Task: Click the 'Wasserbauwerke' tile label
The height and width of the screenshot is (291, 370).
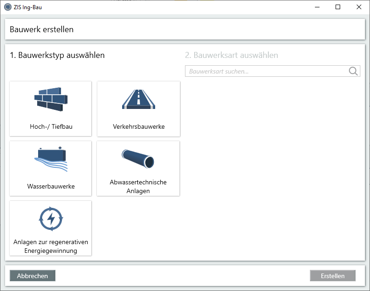Action: 50,187
